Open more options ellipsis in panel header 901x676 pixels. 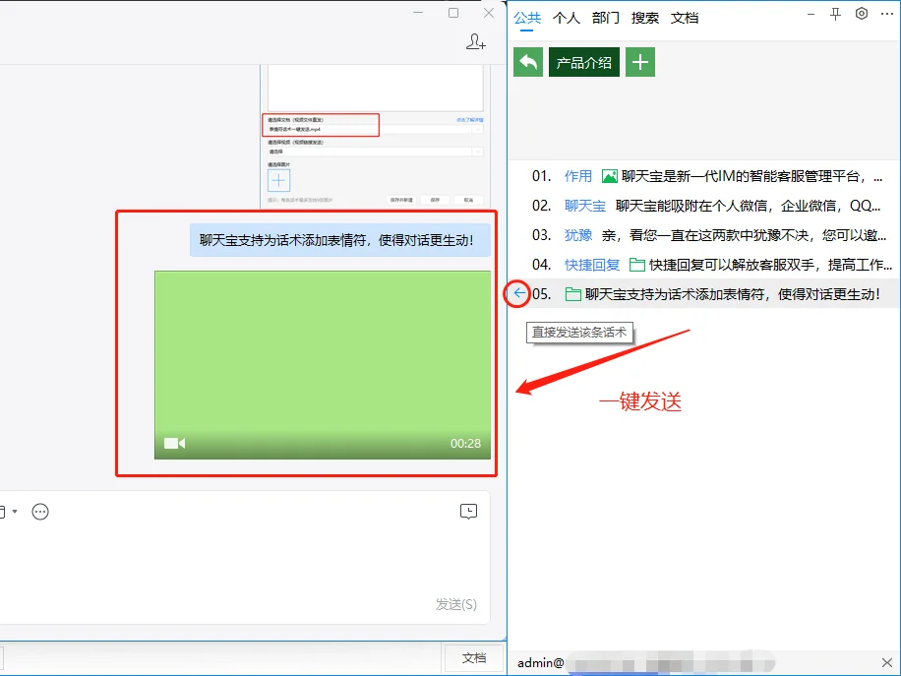click(x=886, y=14)
